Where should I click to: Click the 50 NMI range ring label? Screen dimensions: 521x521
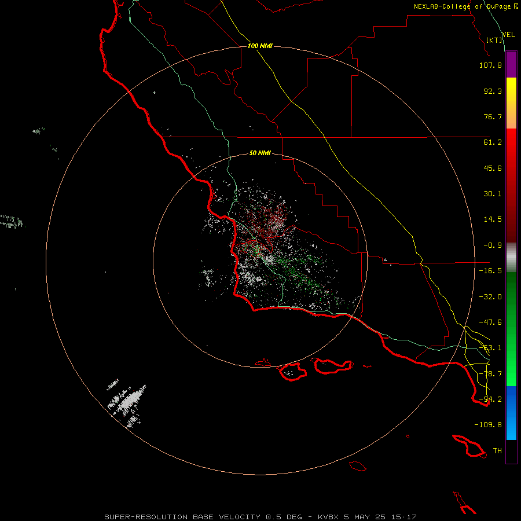(260, 153)
